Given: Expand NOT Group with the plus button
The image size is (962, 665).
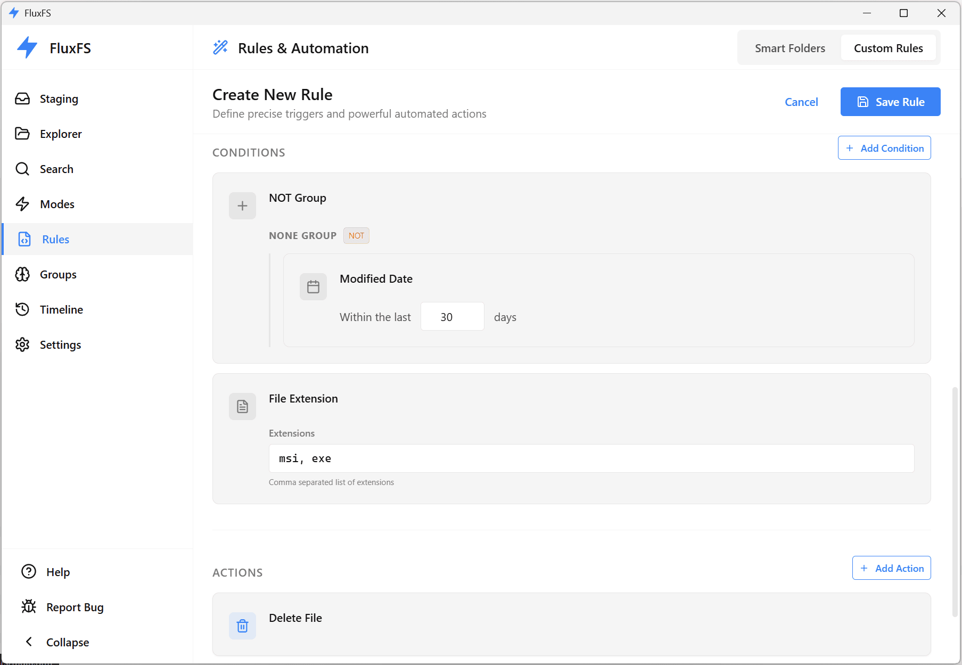Looking at the screenshot, I should [x=242, y=206].
